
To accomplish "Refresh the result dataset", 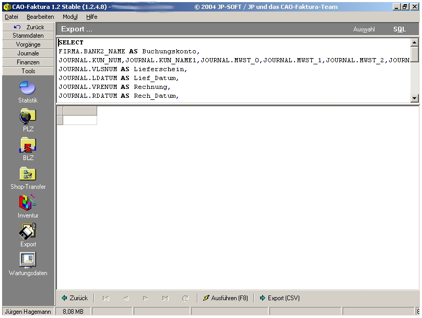I will coord(185,298).
